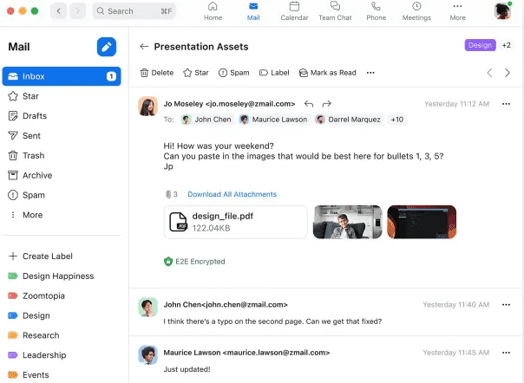Open toolbar more actions ellipsis
This screenshot has width=524, height=383.
(370, 73)
